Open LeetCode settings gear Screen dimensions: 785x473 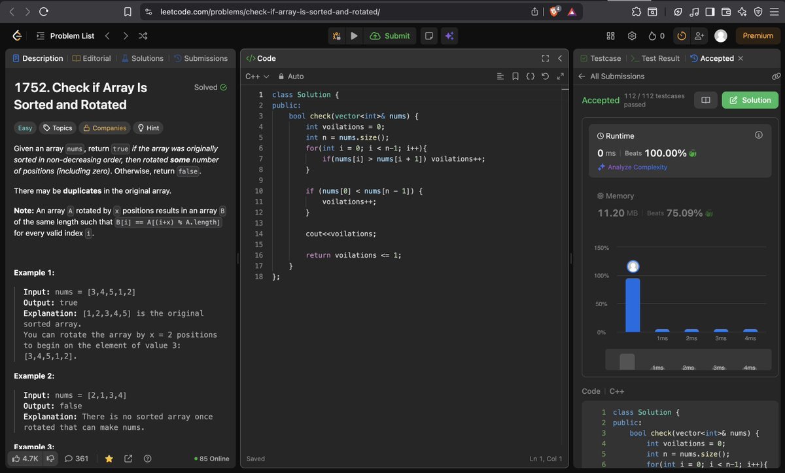click(x=632, y=36)
